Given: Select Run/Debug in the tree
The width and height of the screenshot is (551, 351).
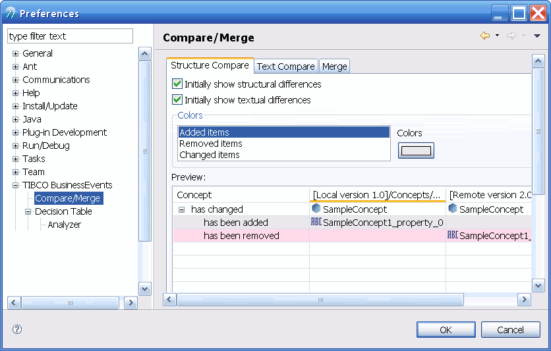Looking at the screenshot, I should 46,146.
